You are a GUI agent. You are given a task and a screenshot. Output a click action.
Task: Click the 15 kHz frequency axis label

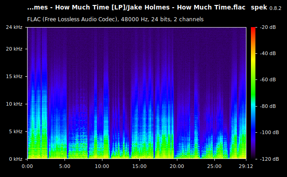click(x=14, y=76)
